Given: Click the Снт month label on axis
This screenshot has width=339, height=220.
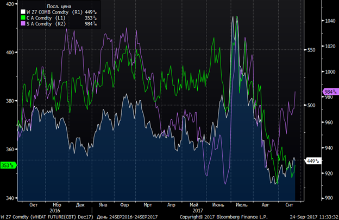Looking at the screenshot, I should pyautogui.click(x=289, y=205).
